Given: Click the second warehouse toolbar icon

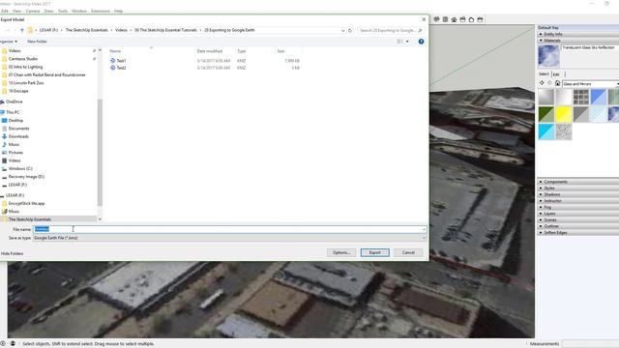Looking at the screenshot, I should 445,19.
